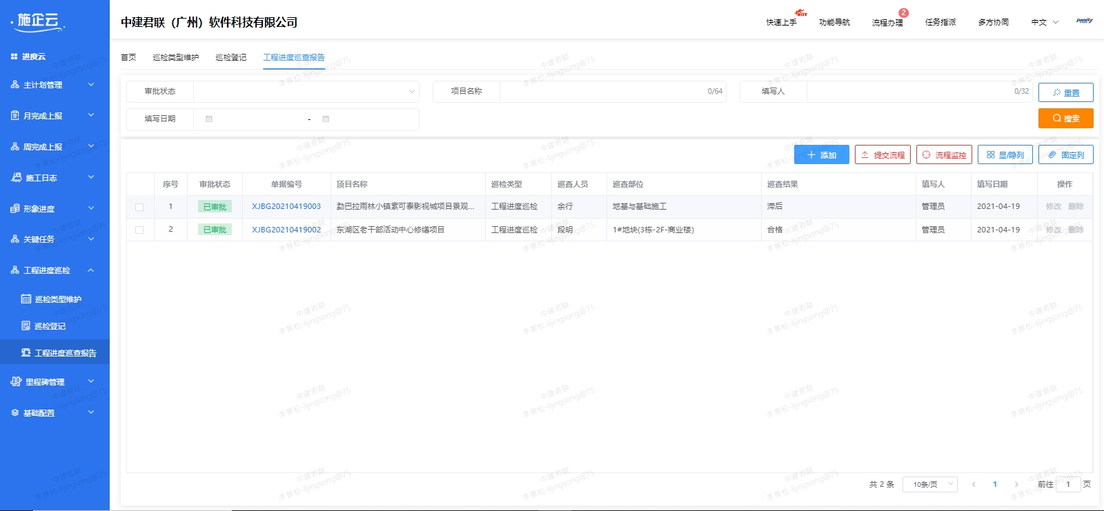This screenshot has height=511, width=1104.
Task: Switch to 首页 tab
Action: pyautogui.click(x=128, y=57)
